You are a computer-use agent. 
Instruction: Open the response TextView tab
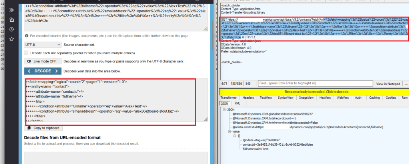click(266, 98)
